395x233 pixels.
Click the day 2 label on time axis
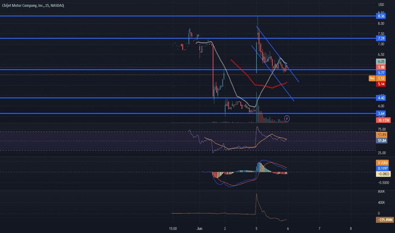coord(225,229)
